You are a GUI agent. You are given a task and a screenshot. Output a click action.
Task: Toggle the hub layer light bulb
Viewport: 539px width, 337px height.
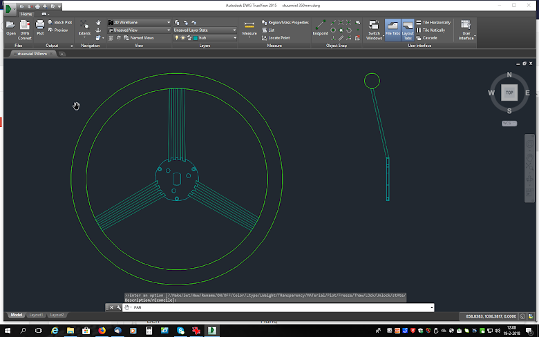[177, 38]
